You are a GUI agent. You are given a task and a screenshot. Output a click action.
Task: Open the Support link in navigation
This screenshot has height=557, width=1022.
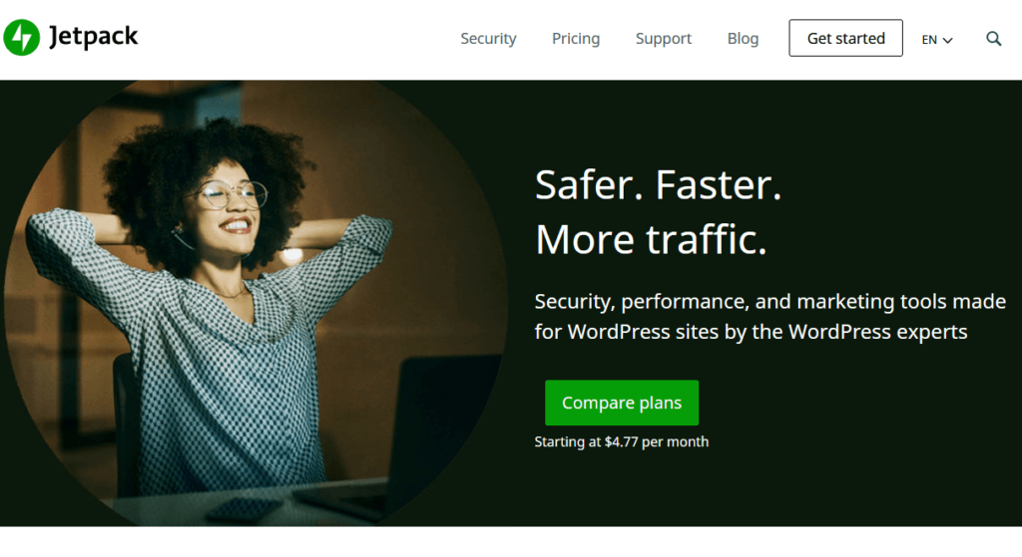coord(663,39)
